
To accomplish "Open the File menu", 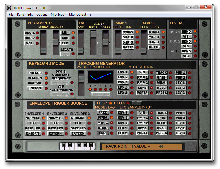I will coord(11,15).
